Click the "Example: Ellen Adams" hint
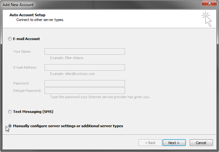 coord(66,58)
